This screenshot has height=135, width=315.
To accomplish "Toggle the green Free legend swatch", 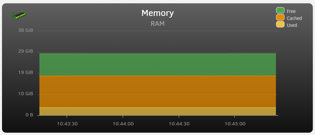I will point(280,10).
